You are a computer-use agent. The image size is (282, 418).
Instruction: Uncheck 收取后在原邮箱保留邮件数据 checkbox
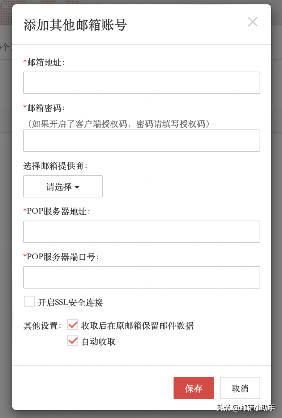pyautogui.click(x=73, y=324)
